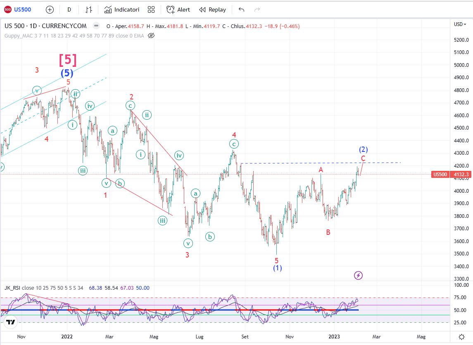Viewport: 473px width, 345px height.
Task: Click the high value 4181.8 in legend
Action: click(x=175, y=26)
